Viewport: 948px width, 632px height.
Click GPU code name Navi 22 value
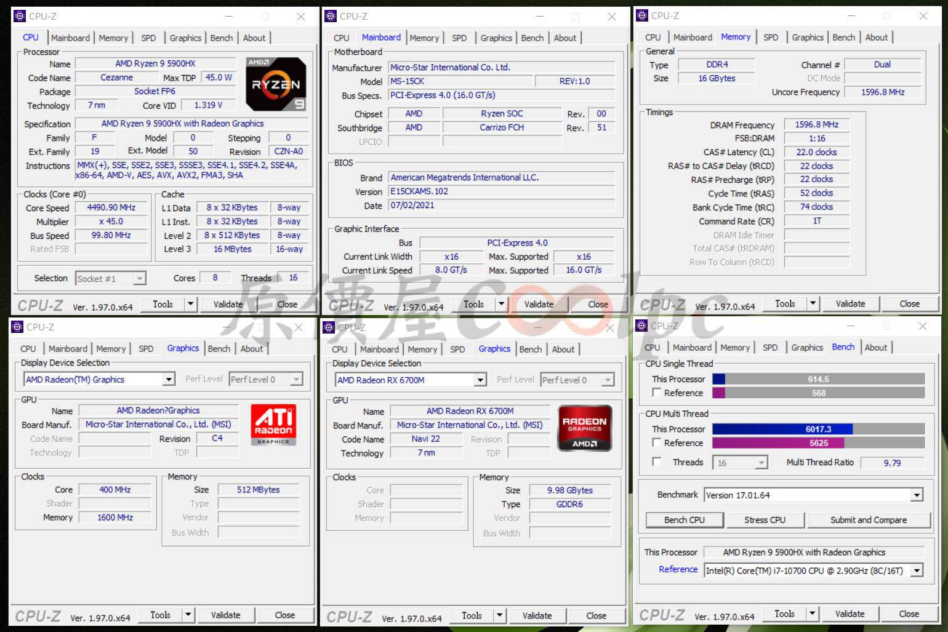click(x=426, y=439)
